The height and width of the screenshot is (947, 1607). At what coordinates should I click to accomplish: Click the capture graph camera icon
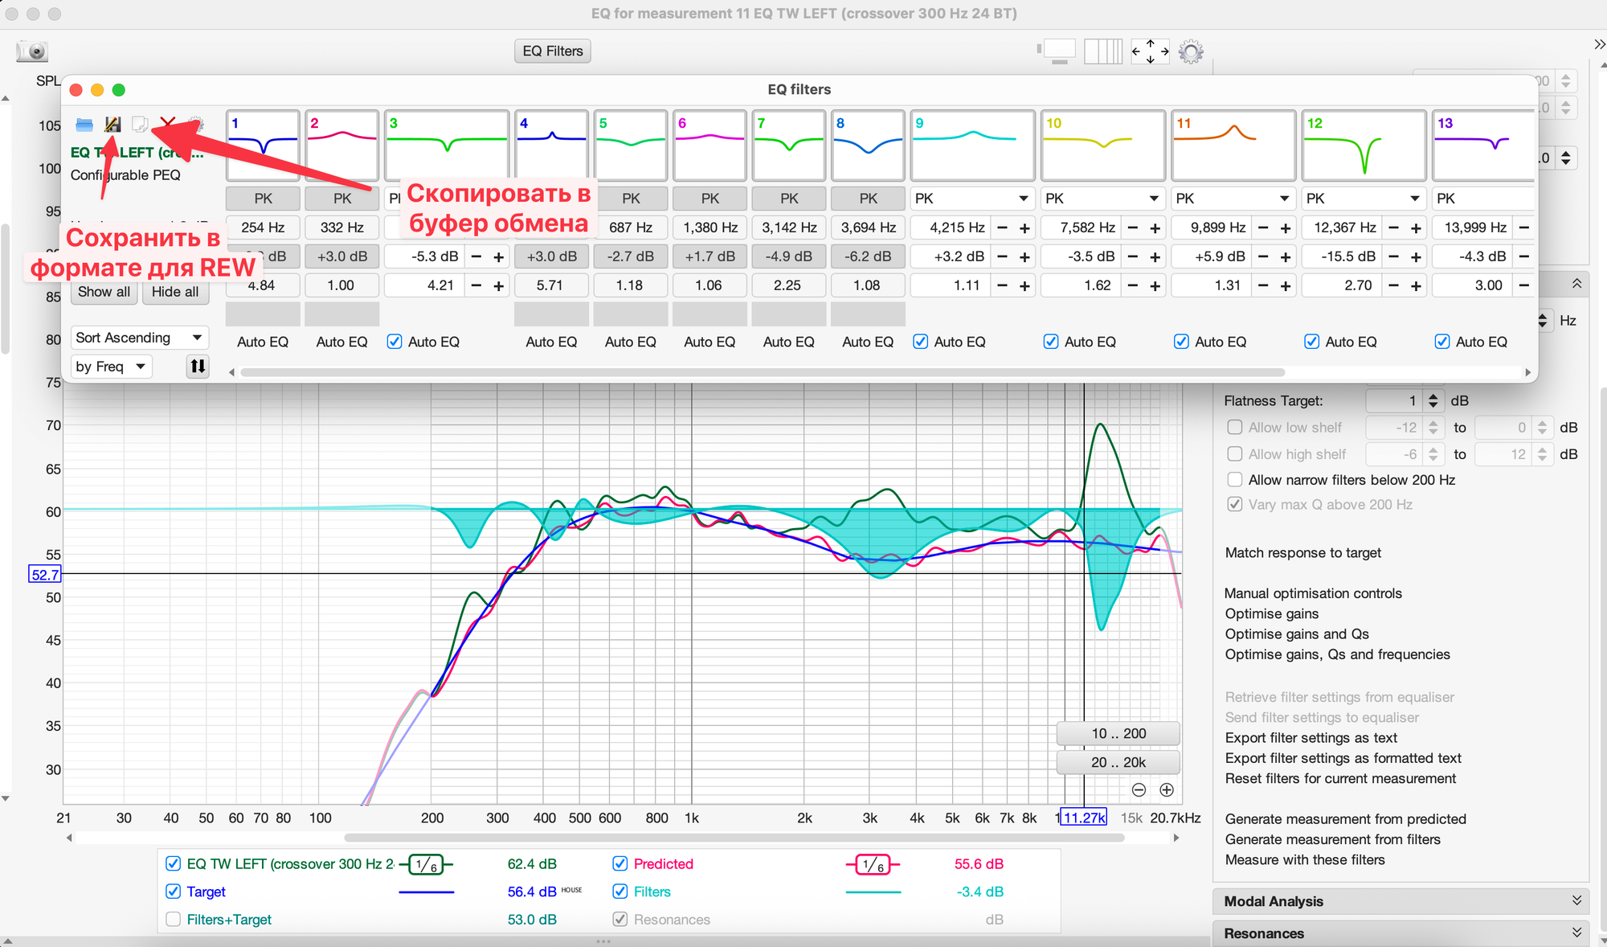33,51
